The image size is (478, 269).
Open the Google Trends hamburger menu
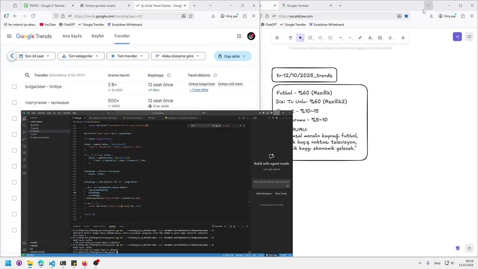pos(9,36)
